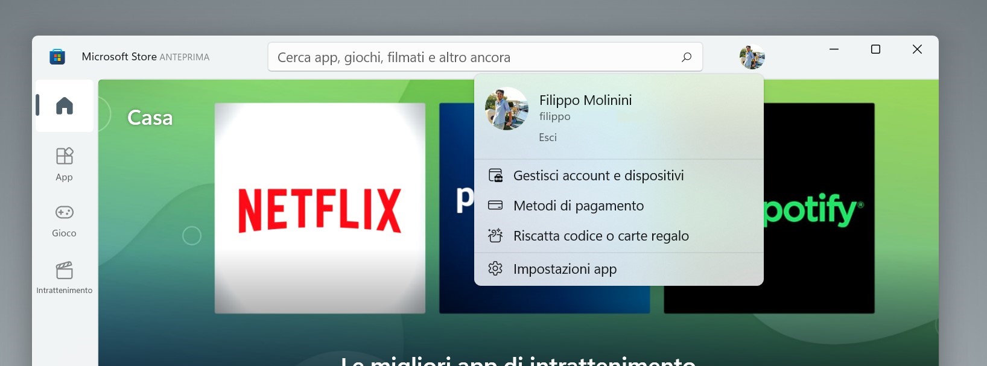
Task: Go to Gioco gaming section
Action: click(x=65, y=221)
